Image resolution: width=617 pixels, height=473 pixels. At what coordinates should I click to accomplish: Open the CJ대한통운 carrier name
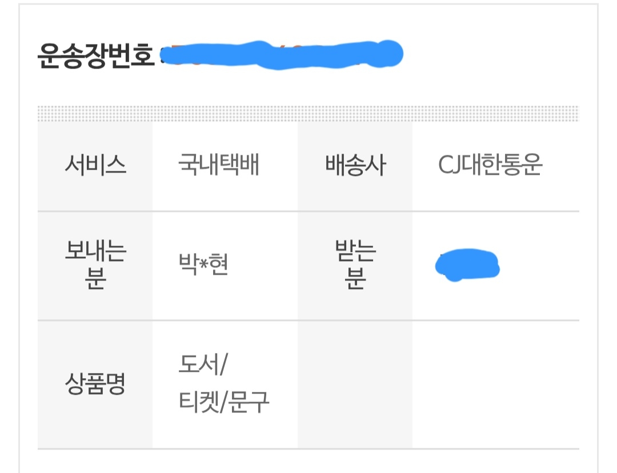pyautogui.click(x=490, y=166)
